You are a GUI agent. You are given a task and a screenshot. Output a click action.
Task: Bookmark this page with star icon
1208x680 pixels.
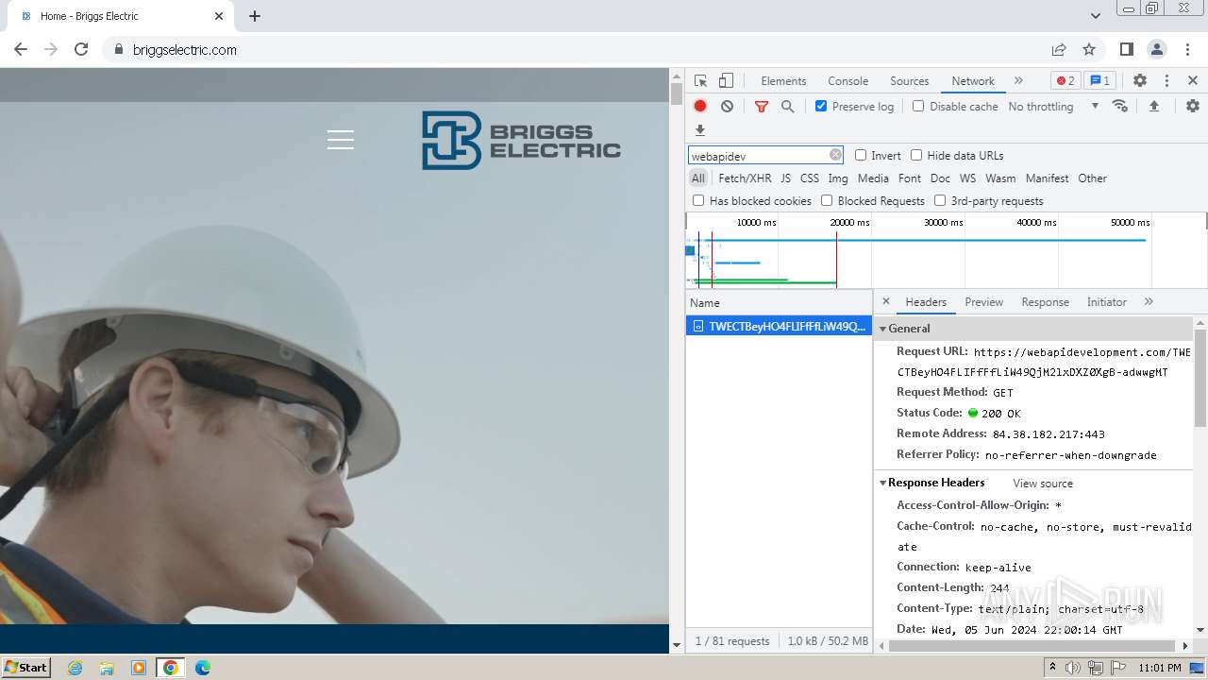(1089, 49)
